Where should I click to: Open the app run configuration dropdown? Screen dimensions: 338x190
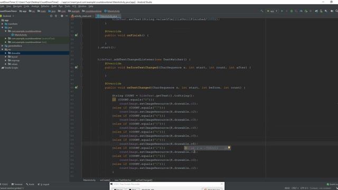[x=272, y=11]
